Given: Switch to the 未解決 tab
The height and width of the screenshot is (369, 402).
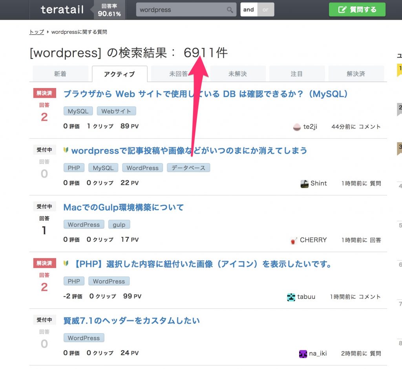Looking at the screenshot, I should click(x=238, y=74).
